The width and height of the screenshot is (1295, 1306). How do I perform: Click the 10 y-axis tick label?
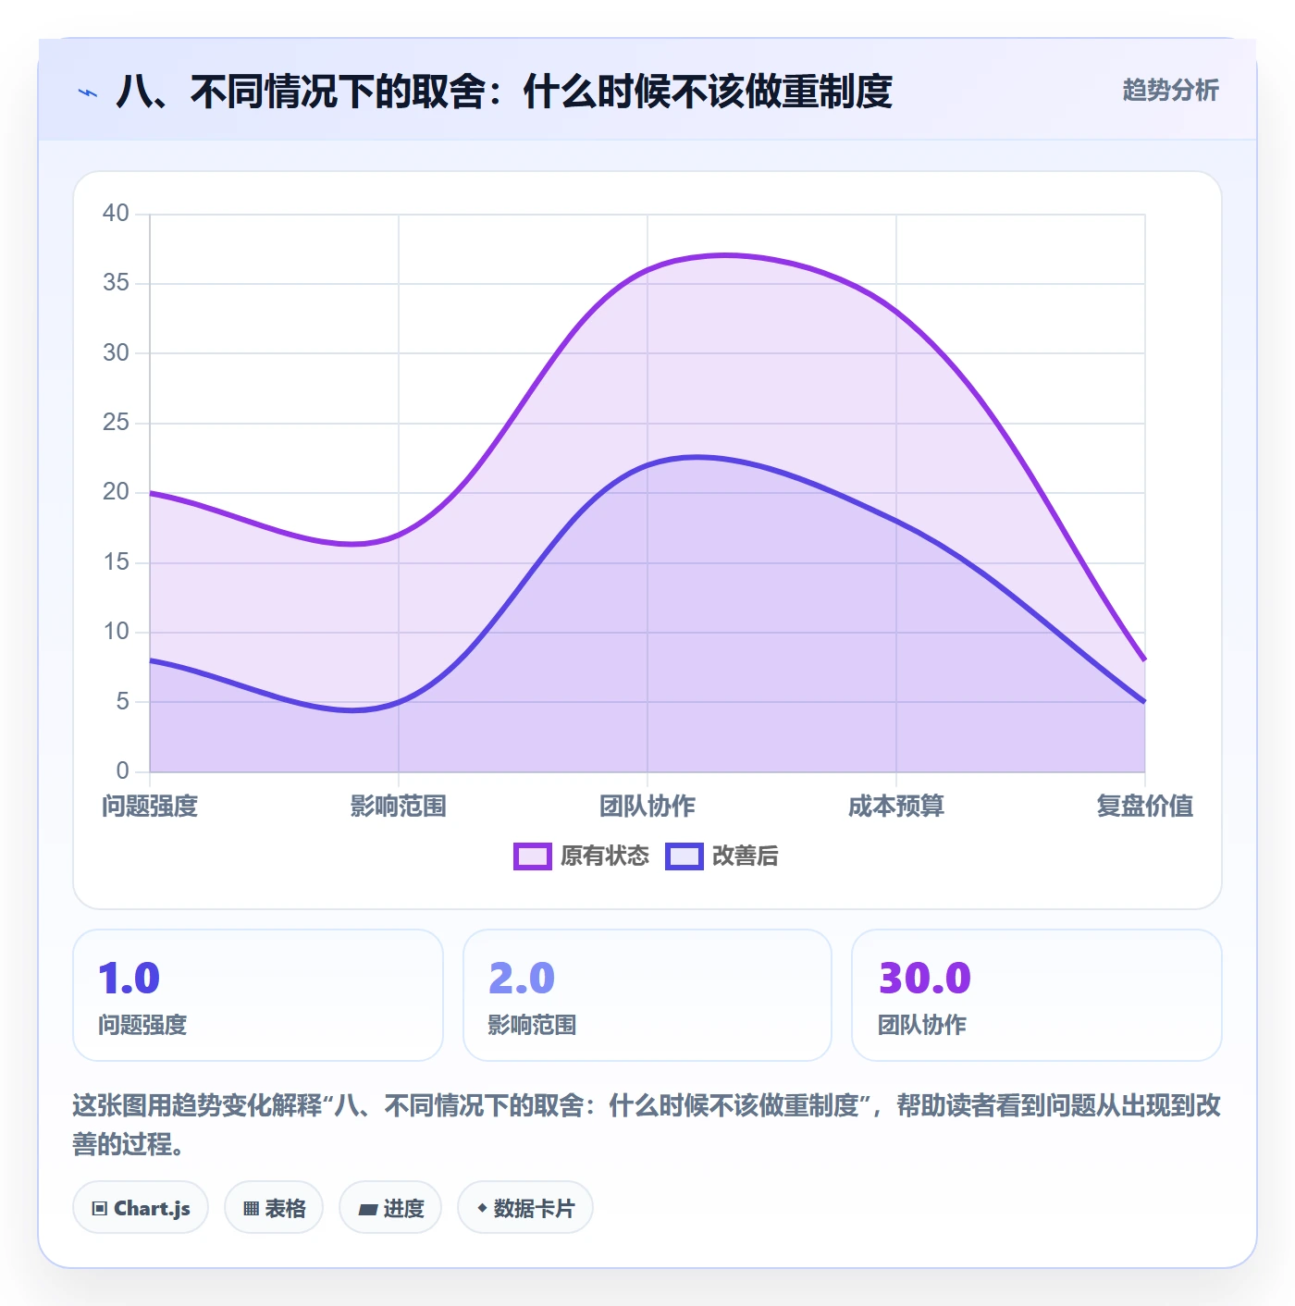[x=116, y=632]
